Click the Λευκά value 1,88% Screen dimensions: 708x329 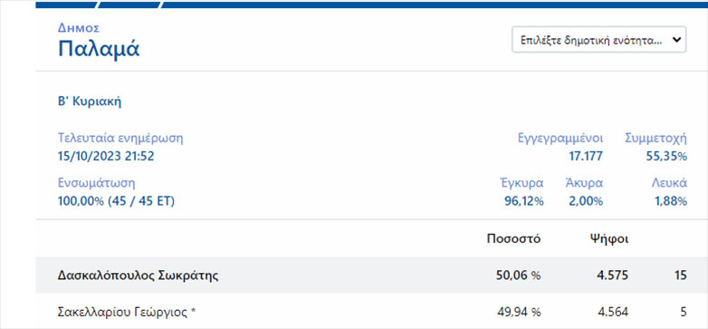(x=671, y=201)
